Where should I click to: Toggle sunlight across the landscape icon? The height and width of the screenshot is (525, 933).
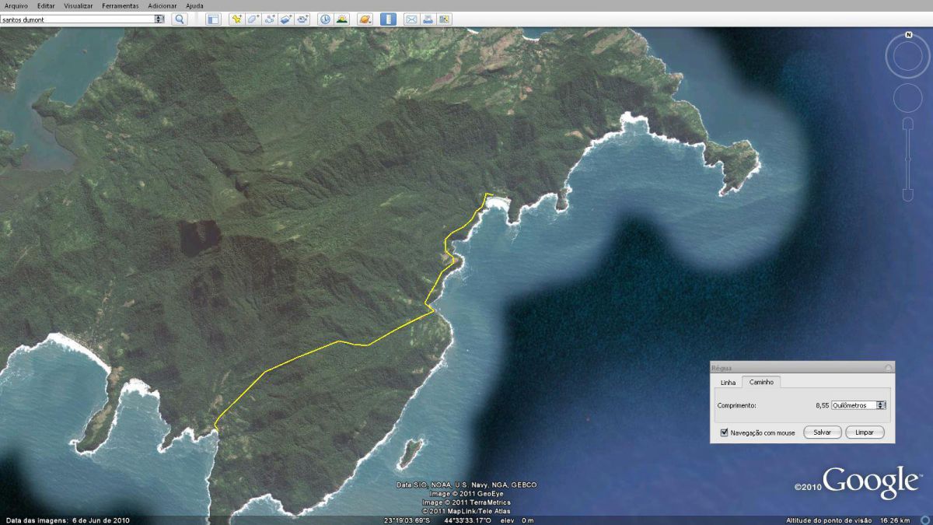342,19
